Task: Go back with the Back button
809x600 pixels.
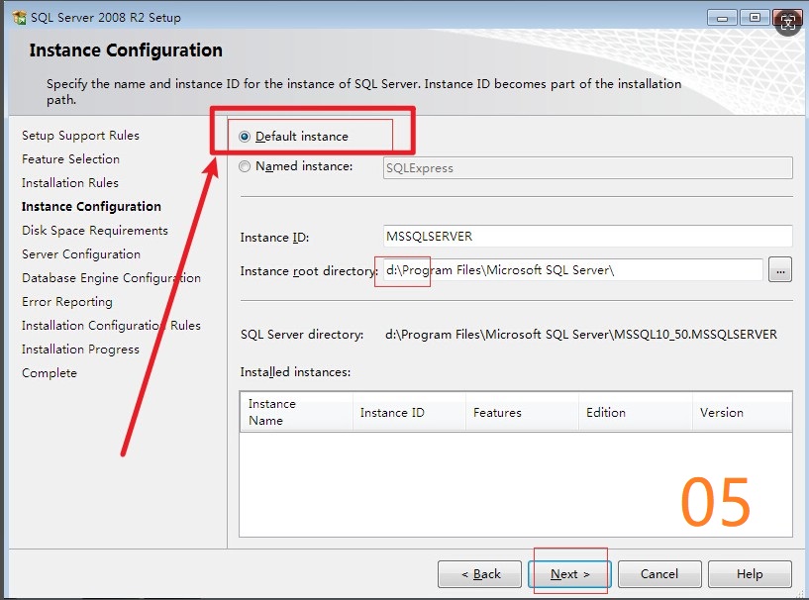Action: pyautogui.click(x=480, y=574)
